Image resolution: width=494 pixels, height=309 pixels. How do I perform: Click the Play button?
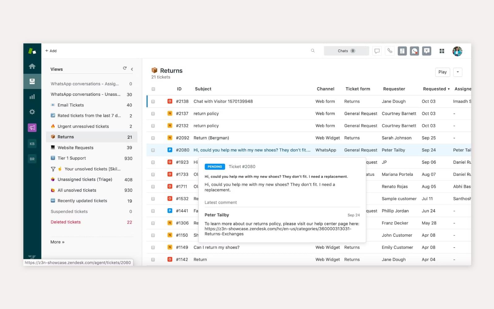[x=443, y=72]
